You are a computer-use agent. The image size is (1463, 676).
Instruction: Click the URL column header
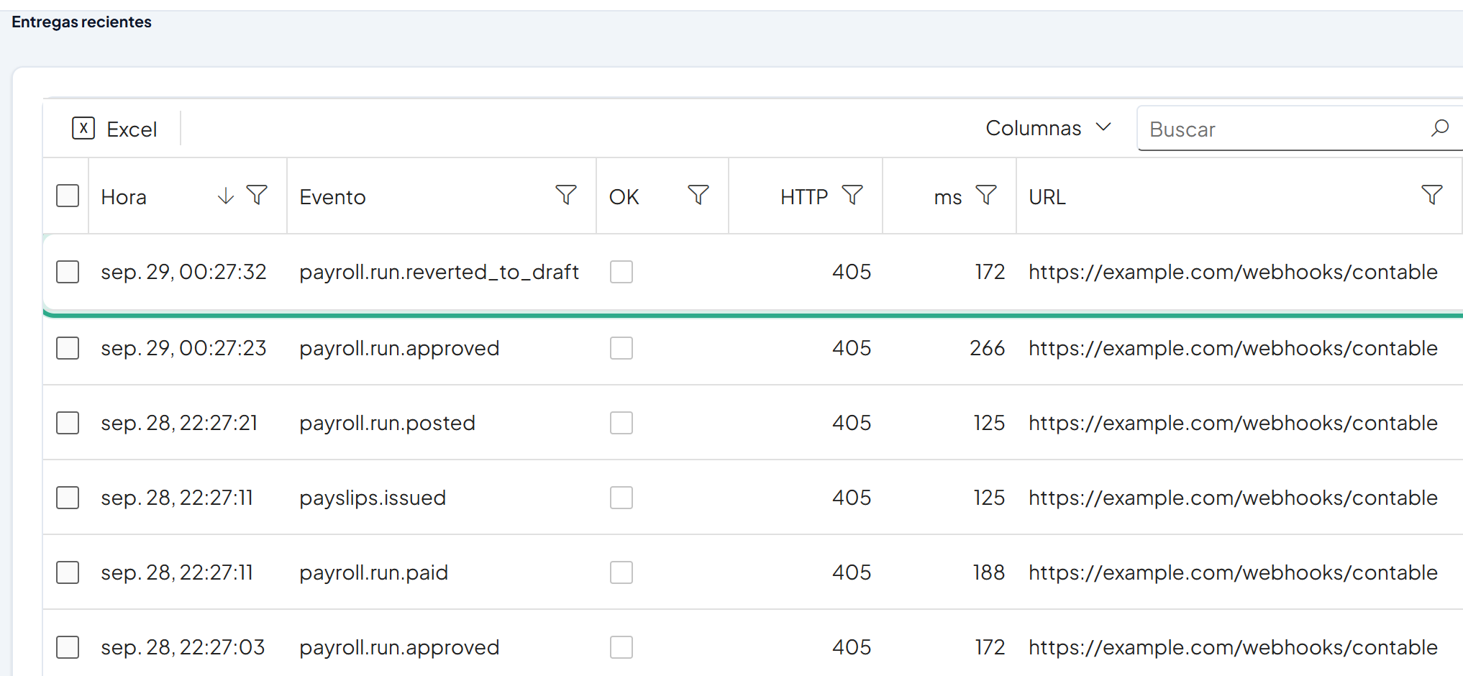(x=1047, y=197)
